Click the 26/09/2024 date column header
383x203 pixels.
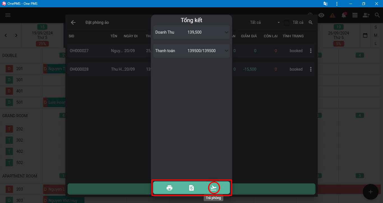click(x=339, y=33)
